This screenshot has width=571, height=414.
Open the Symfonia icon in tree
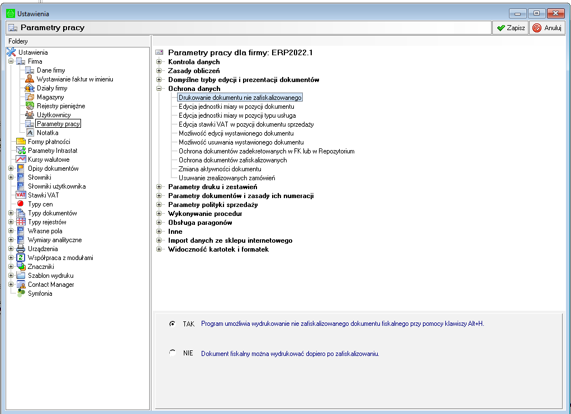tap(21, 293)
